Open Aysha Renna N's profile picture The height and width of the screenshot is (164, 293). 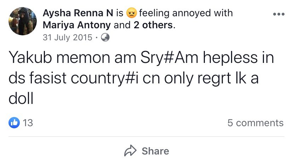click(23, 21)
